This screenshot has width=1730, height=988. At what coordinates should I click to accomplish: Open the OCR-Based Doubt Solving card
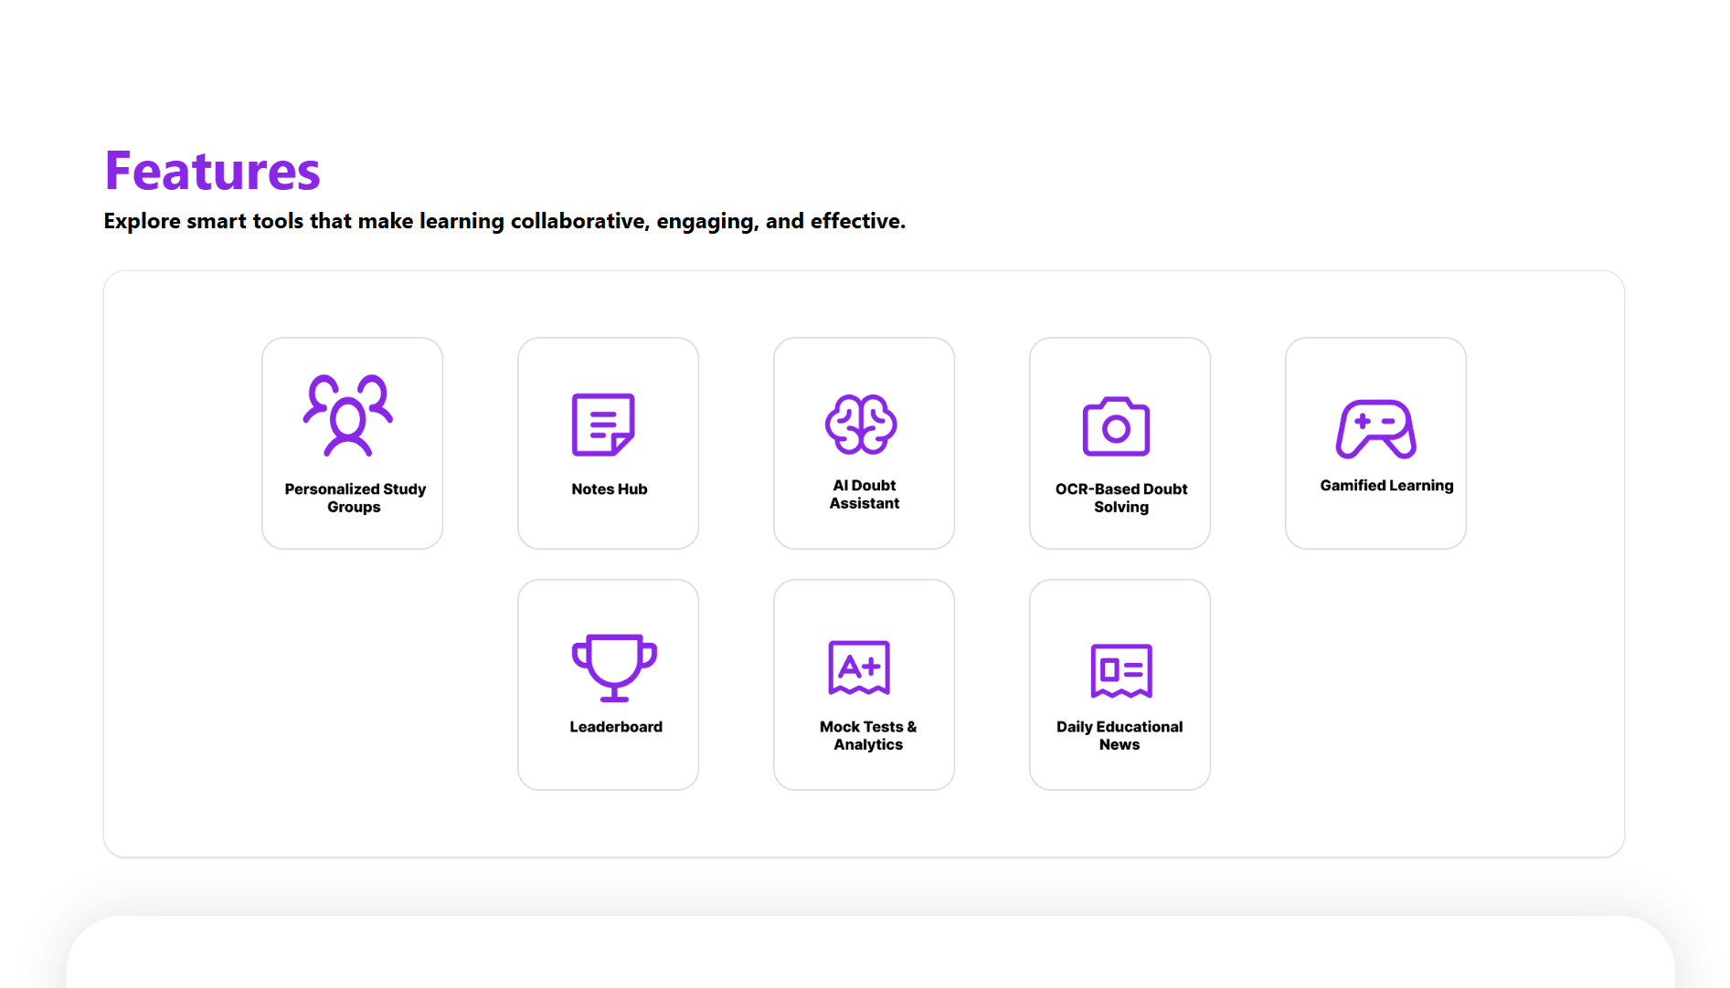click(1118, 442)
